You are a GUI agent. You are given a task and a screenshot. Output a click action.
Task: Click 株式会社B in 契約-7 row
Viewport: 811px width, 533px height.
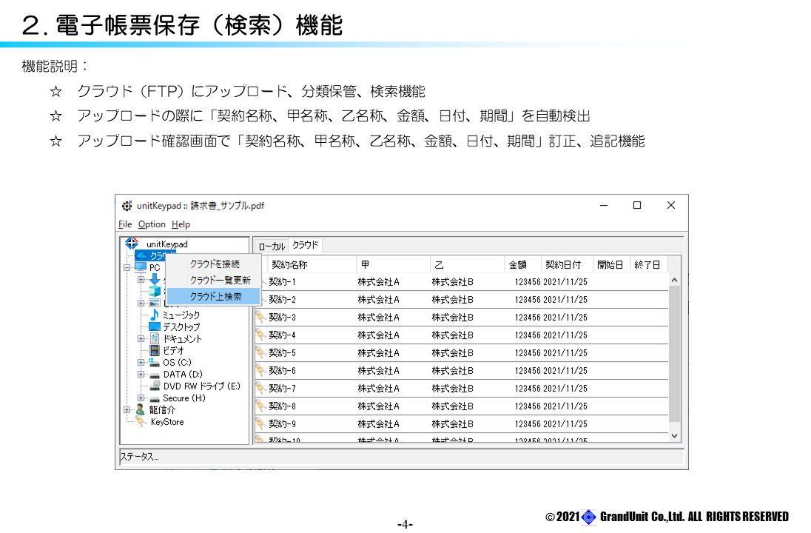[x=453, y=388]
